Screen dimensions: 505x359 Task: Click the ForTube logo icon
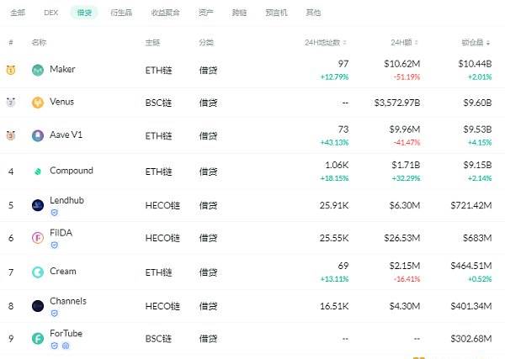tap(38, 339)
